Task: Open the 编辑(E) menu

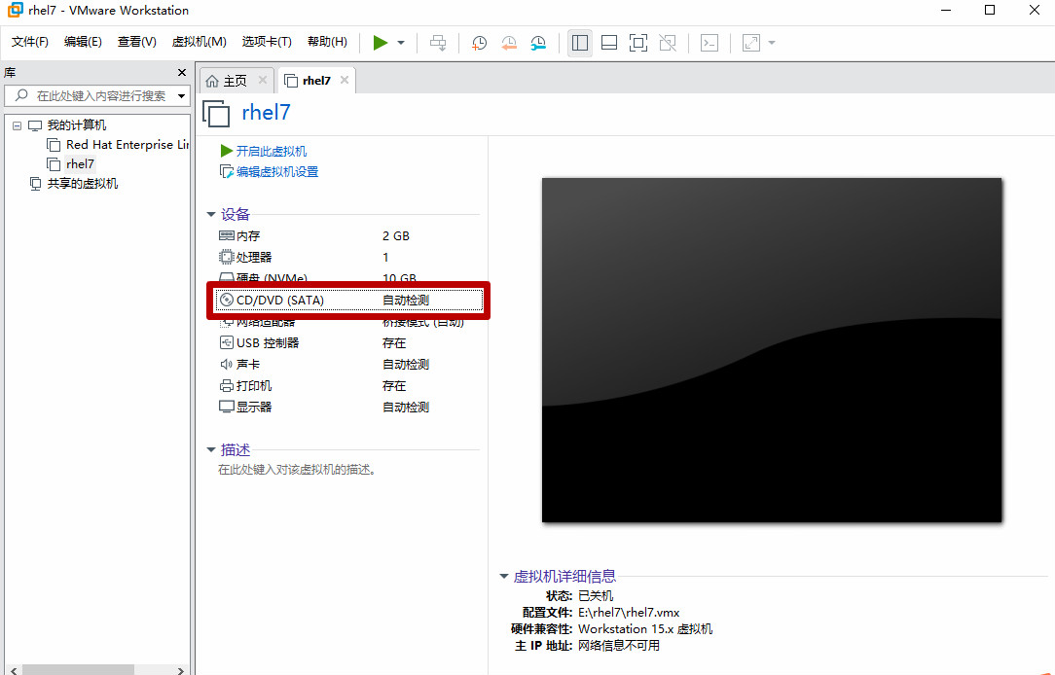Action: pyautogui.click(x=83, y=42)
